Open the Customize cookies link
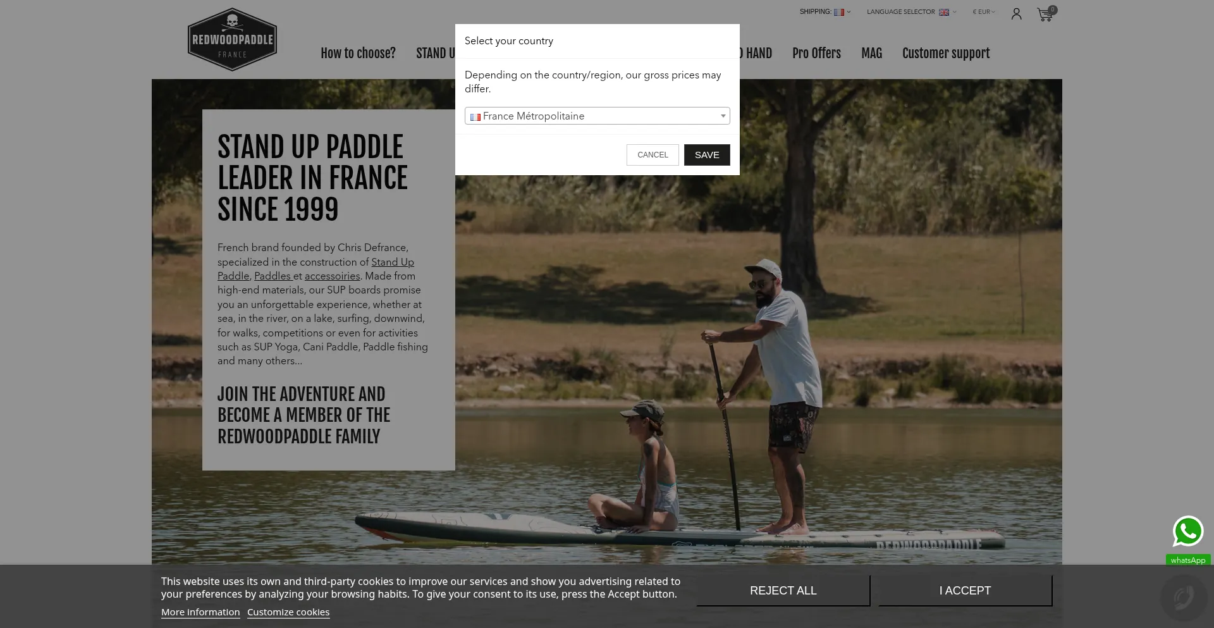The width and height of the screenshot is (1214, 628). pyautogui.click(x=288, y=612)
